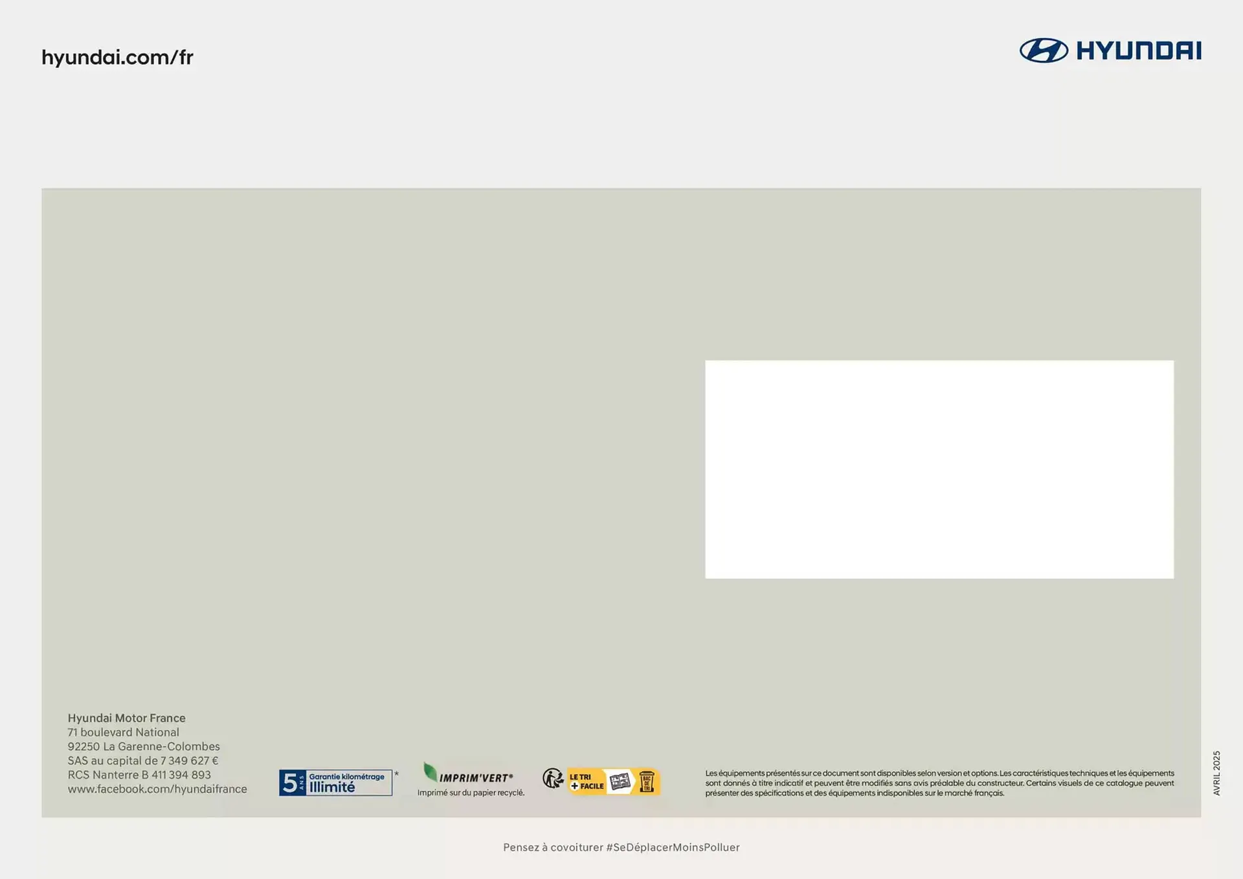
Task: Select the Illimité text in the guarantee badge
Action: [x=333, y=786]
